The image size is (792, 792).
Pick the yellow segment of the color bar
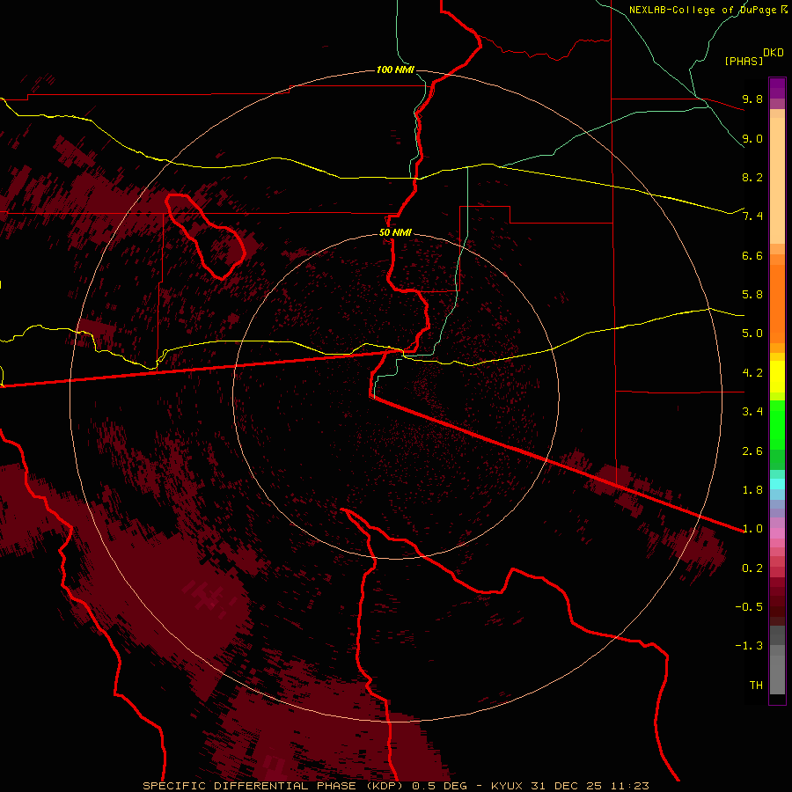pyautogui.click(x=777, y=377)
